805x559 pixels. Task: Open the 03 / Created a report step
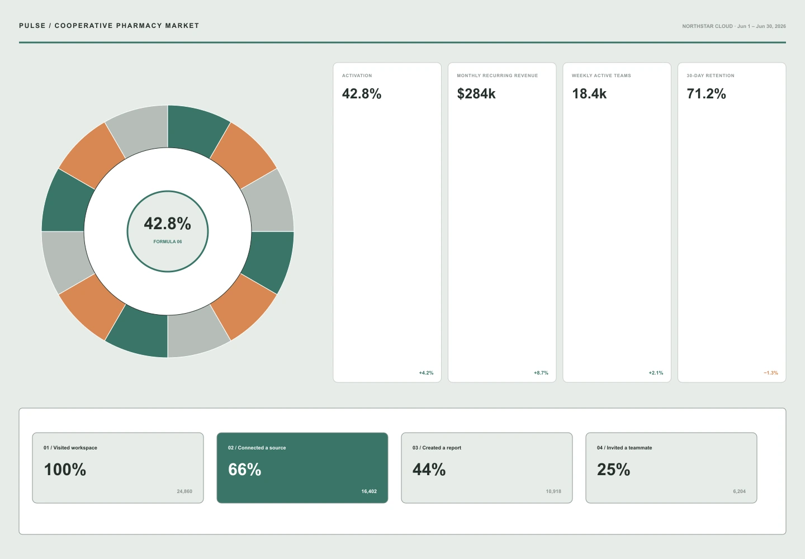[487, 468]
